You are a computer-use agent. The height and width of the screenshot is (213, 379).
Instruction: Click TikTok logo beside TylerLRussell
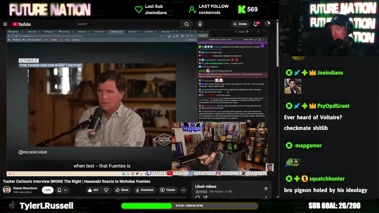click(x=12, y=206)
